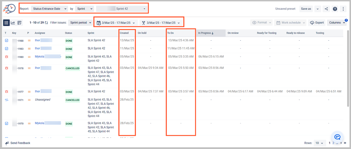The image size is (351, 149).
Task: Click the Created column header
Action: (x=124, y=33)
